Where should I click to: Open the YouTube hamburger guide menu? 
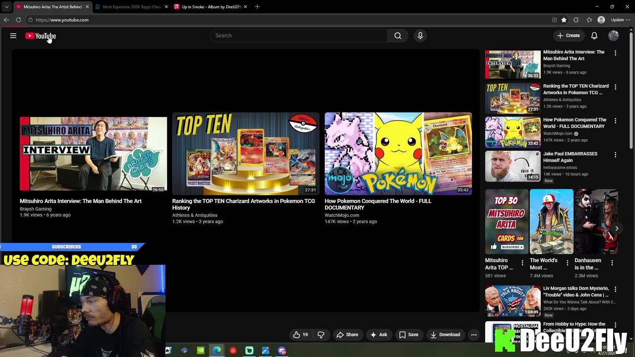(13, 36)
